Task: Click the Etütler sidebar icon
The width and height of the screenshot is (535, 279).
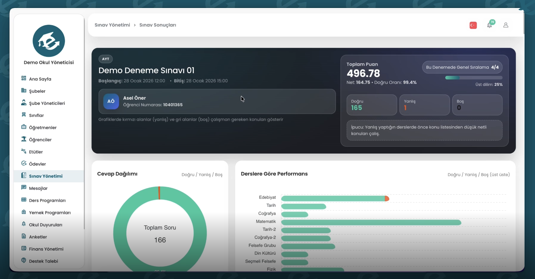Action: pyautogui.click(x=24, y=151)
